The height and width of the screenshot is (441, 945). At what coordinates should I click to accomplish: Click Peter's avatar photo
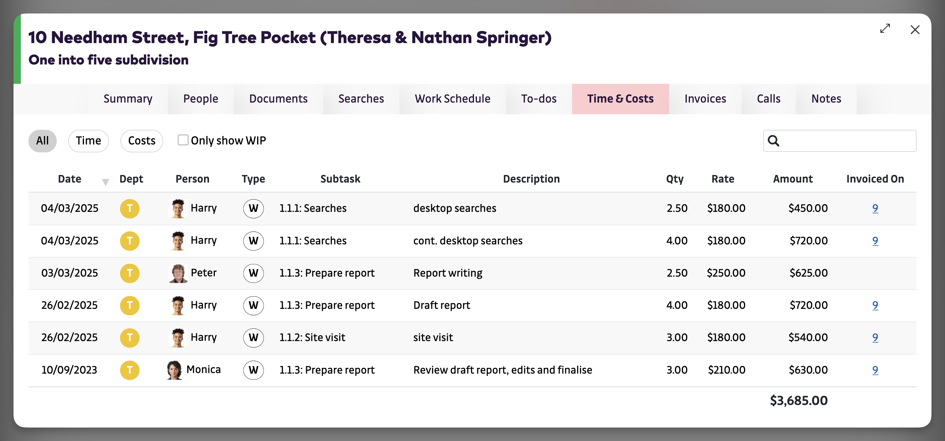(178, 273)
